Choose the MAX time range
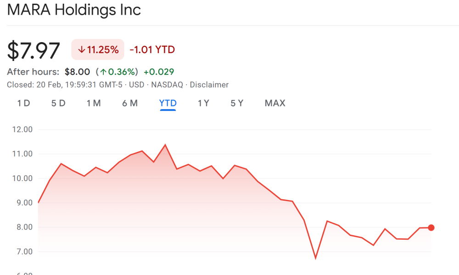The width and height of the screenshot is (459, 275). tap(275, 103)
